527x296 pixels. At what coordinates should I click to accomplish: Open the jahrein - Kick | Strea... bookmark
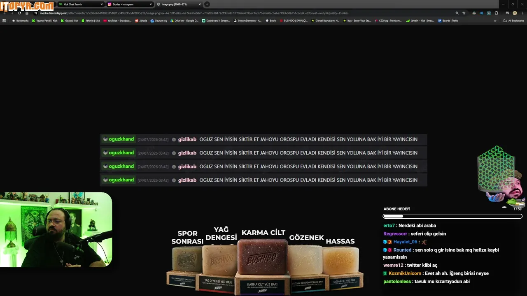pyautogui.click(x=420, y=21)
